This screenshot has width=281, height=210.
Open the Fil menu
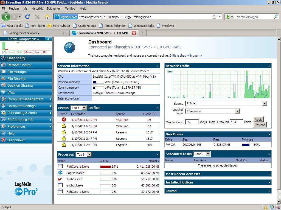(3, 8)
